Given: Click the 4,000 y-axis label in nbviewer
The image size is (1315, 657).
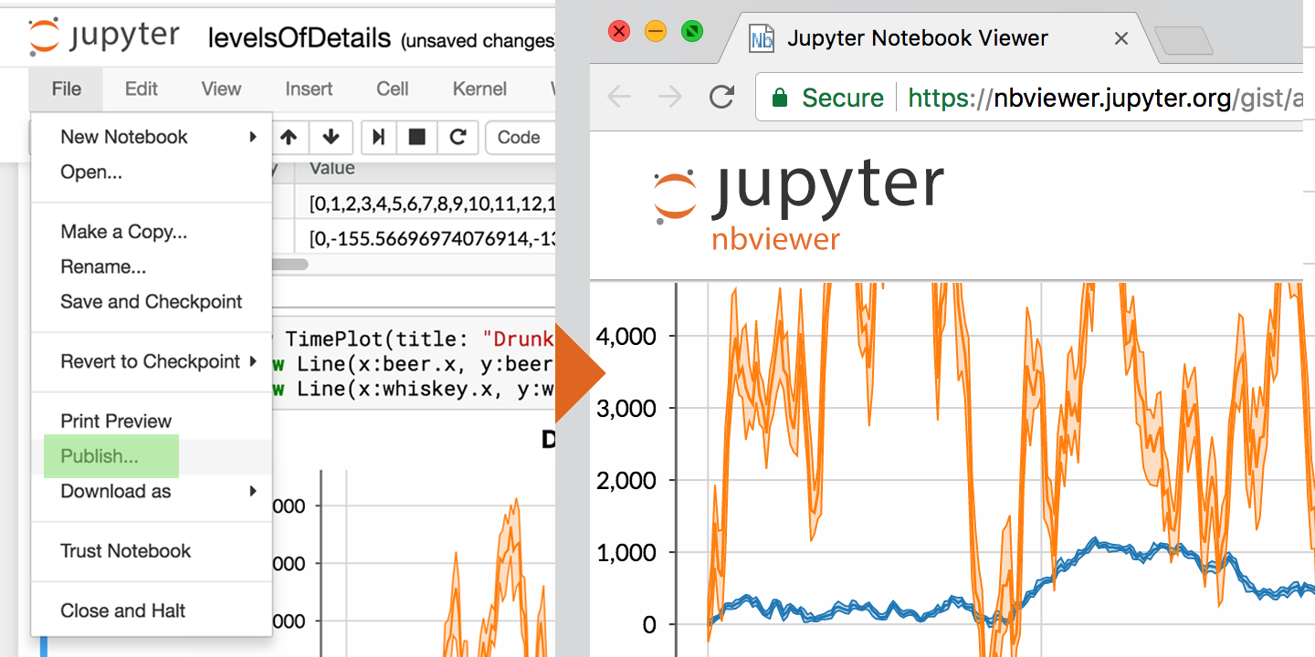Looking at the screenshot, I should [x=626, y=337].
